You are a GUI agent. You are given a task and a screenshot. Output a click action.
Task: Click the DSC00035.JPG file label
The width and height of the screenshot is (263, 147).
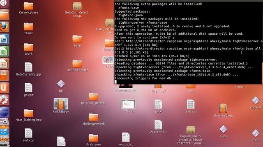tap(126, 91)
